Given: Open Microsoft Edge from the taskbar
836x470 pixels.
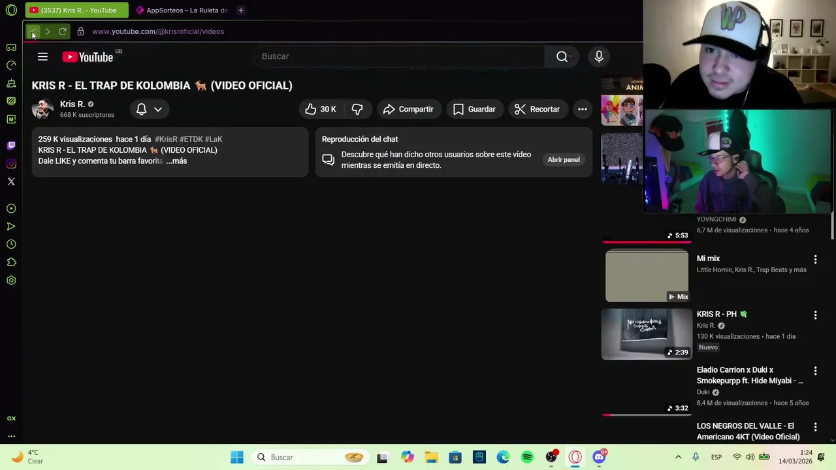Looking at the screenshot, I should (x=503, y=458).
